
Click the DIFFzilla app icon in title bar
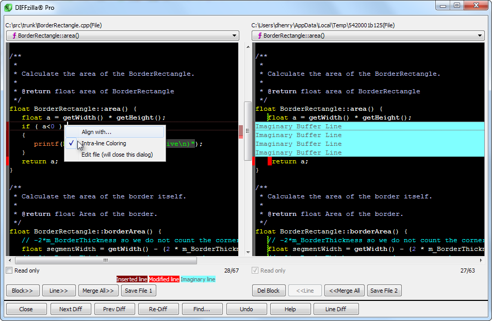(9, 7)
